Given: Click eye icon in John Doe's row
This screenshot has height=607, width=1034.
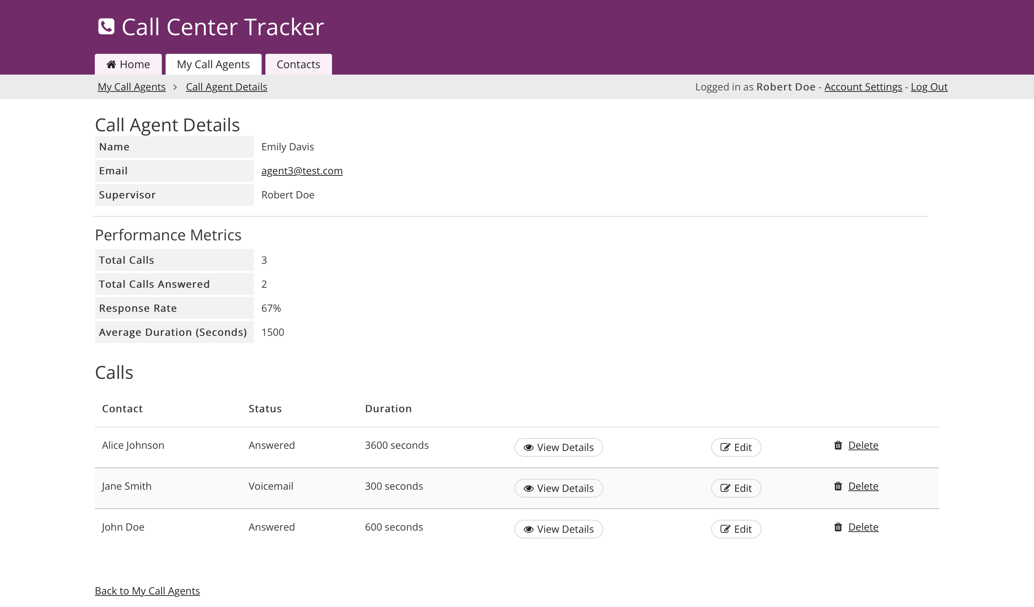Looking at the screenshot, I should (528, 529).
